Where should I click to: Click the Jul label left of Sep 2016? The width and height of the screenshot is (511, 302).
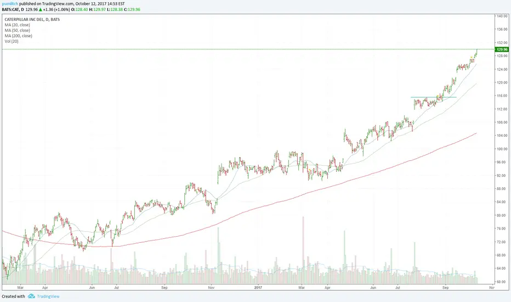[x=116, y=288]
